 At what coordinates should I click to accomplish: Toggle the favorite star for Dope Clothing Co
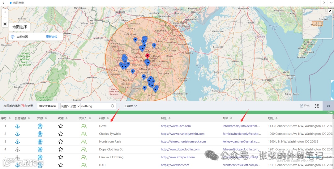coord(61,149)
